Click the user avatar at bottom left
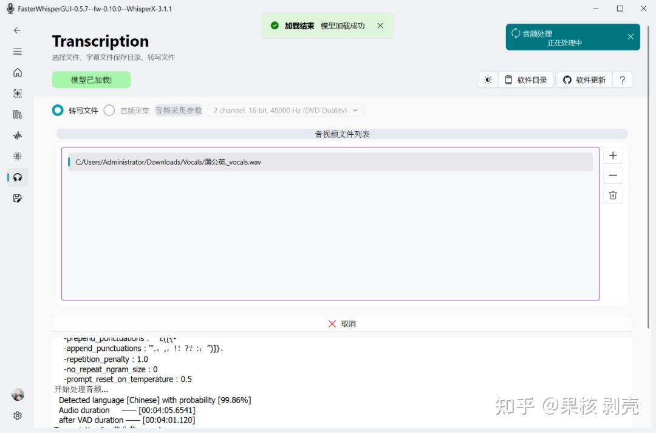This screenshot has height=433, width=656. tap(17, 395)
